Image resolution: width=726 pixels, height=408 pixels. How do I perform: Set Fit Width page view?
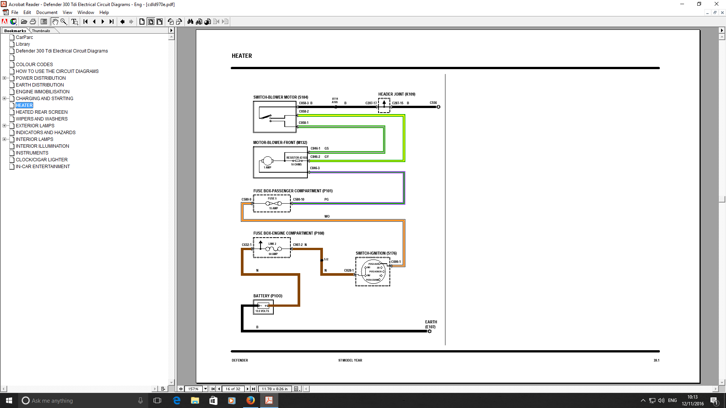(x=160, y=22)
